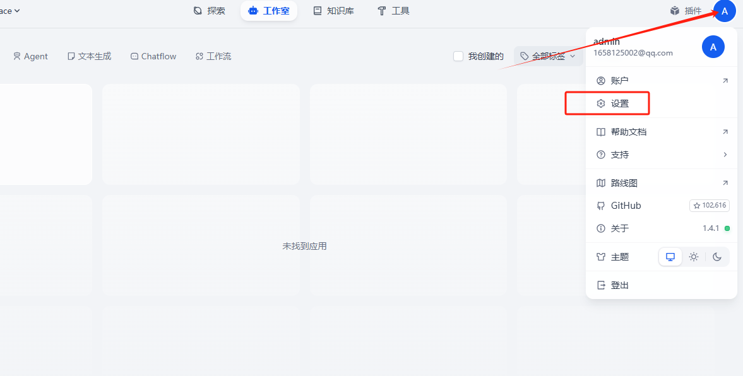Open the 知识库 tab
Screen dimensions: 743x376
(x=333, y=11)
